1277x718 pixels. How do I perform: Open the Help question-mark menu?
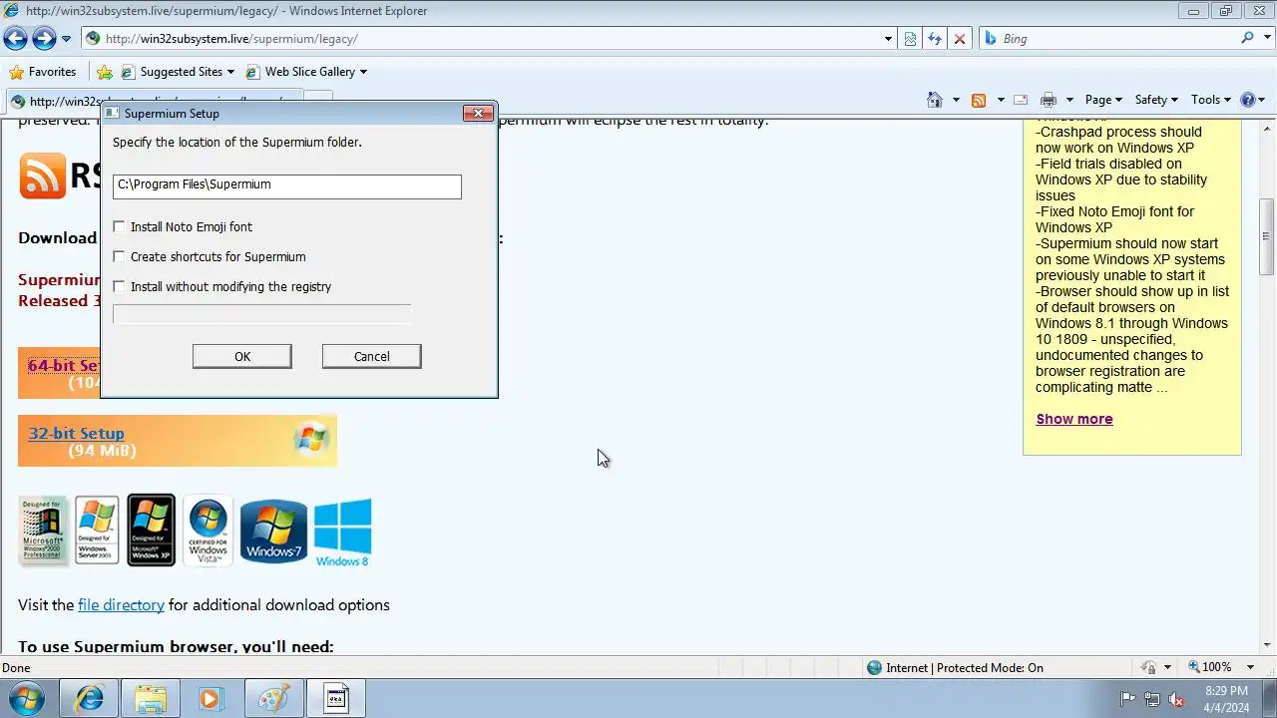pyautogui.click(x=1252, y=100)
